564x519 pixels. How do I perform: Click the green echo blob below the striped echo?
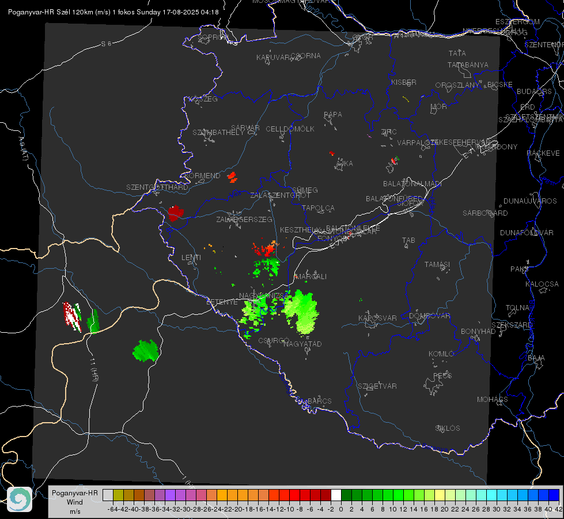pyautogui.click(x=146, y=351)
